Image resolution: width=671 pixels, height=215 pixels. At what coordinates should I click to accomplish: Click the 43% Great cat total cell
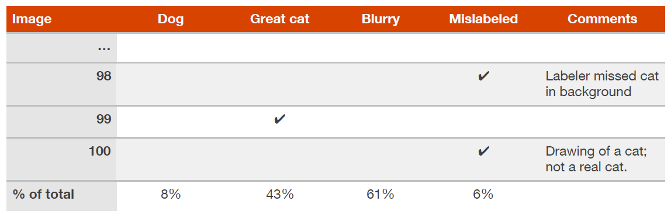coord(279,195)
